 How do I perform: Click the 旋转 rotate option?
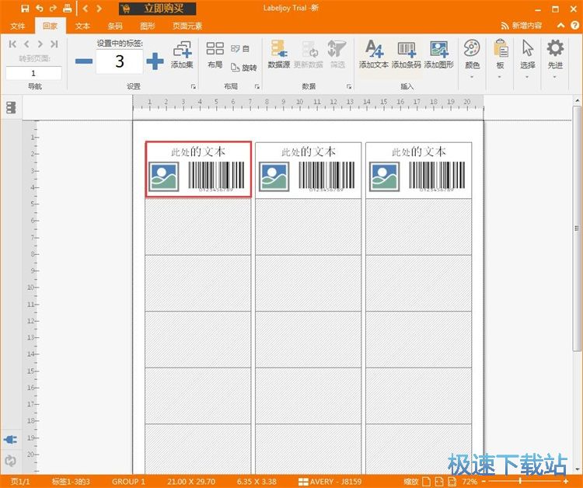(x=244, y=68)
